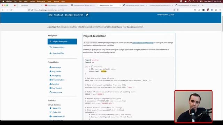
Task: Select Project description in navigation
Action: [x=62, y=42]
